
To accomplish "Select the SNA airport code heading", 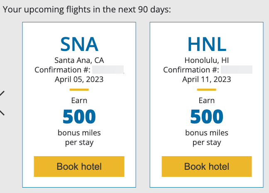I will click(79, 44).
